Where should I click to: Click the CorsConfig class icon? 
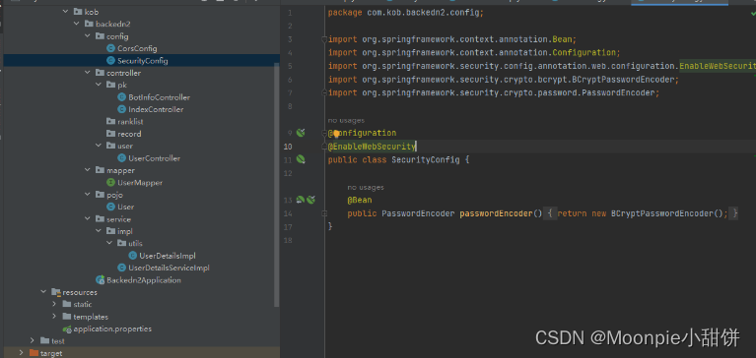click(111, 48)
